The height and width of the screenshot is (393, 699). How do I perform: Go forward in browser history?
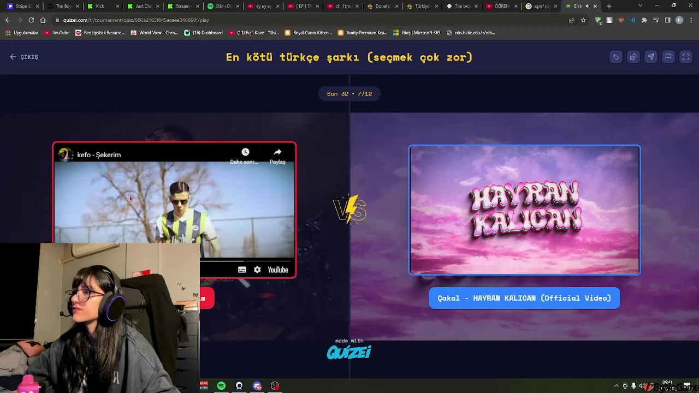pyautogui.click(x=20, y=20)
